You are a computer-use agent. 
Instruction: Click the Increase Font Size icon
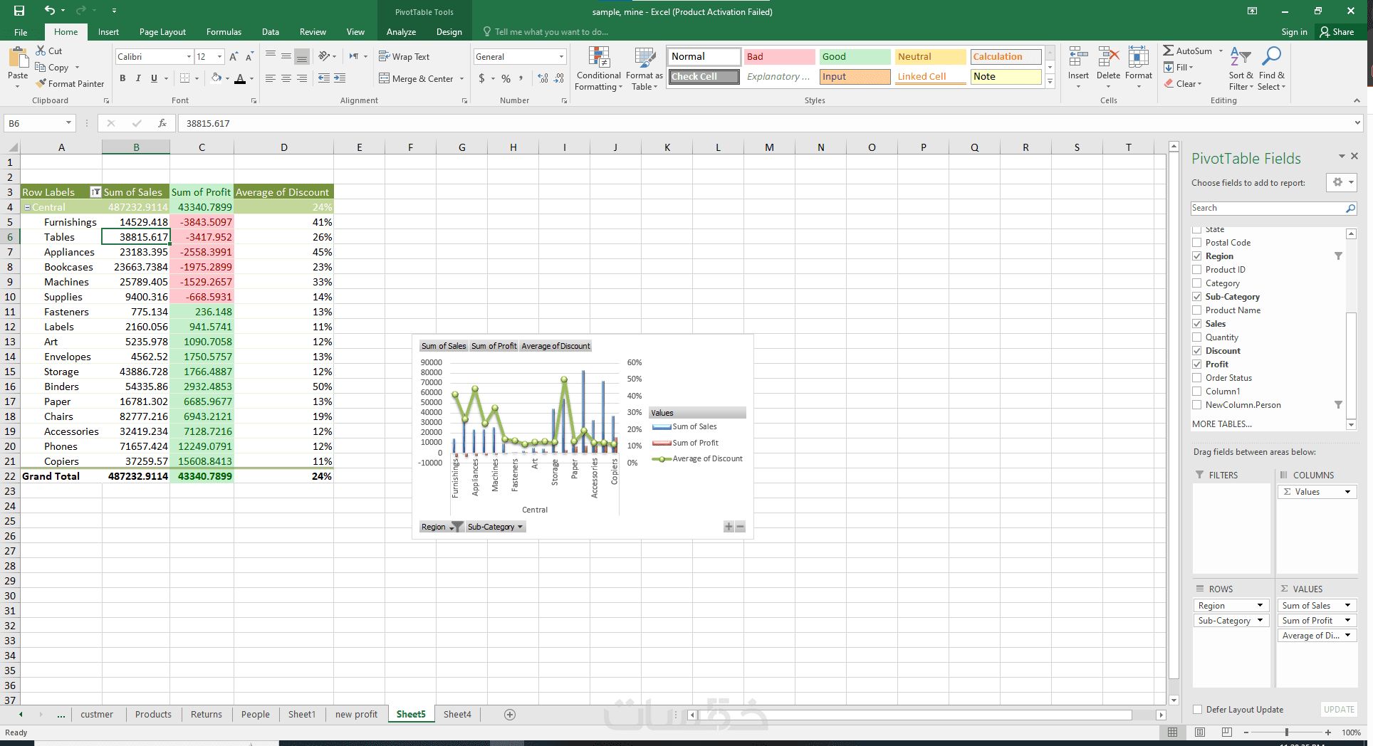coord(234,56)
